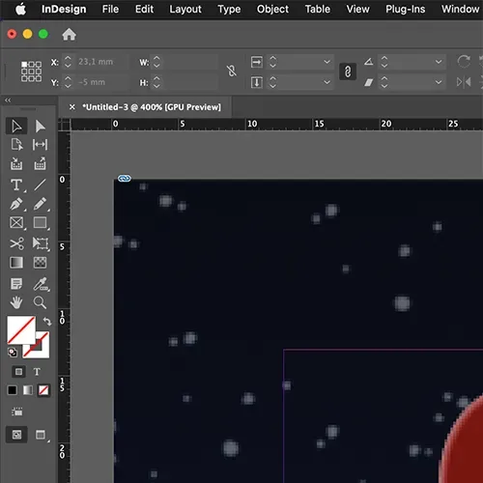The height and width of the screenshot is (483, 483).
Task: Open the Layout menu
Action: (185, 9)
